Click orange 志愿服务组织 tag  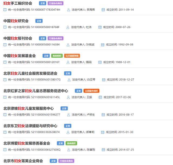click(91, 91)
